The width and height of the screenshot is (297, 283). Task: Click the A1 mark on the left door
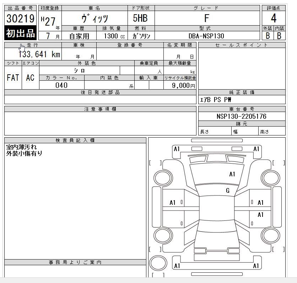pos(173,203)
